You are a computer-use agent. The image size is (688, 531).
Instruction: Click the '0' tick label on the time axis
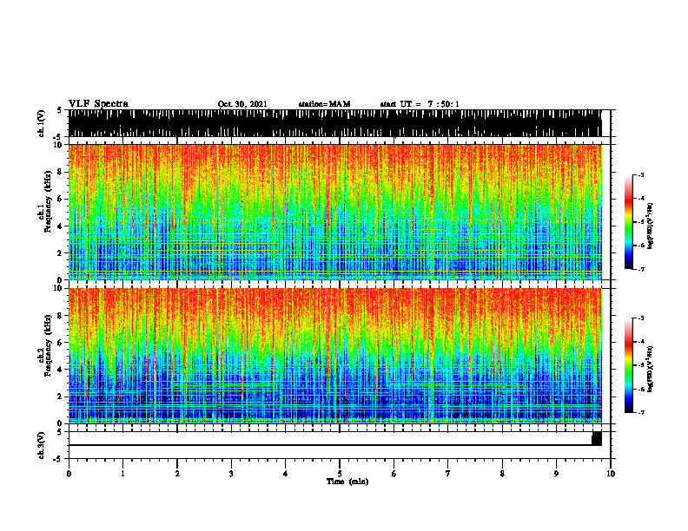tap(69, 474)
